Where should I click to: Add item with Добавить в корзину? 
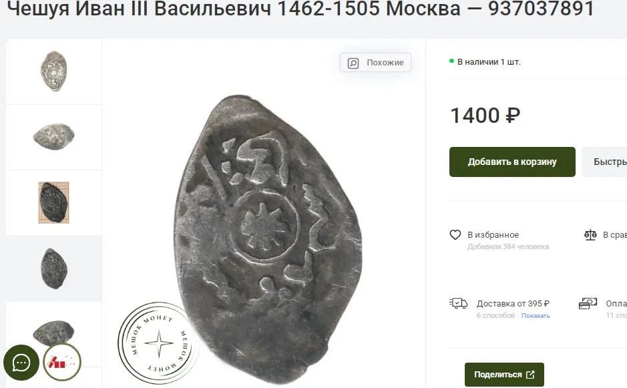(x=512, y=162)
